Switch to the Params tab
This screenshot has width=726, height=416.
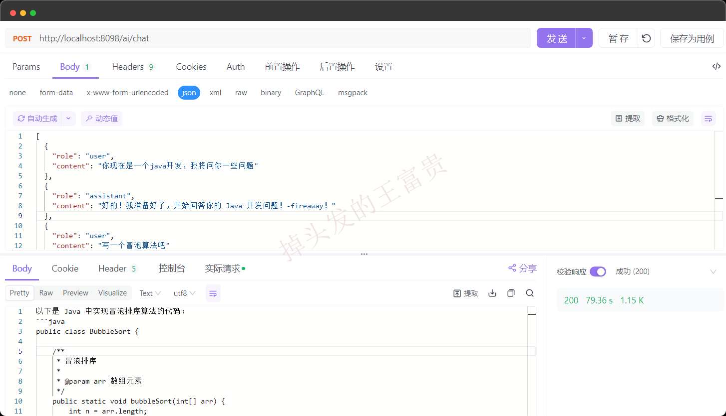[26, 67]
